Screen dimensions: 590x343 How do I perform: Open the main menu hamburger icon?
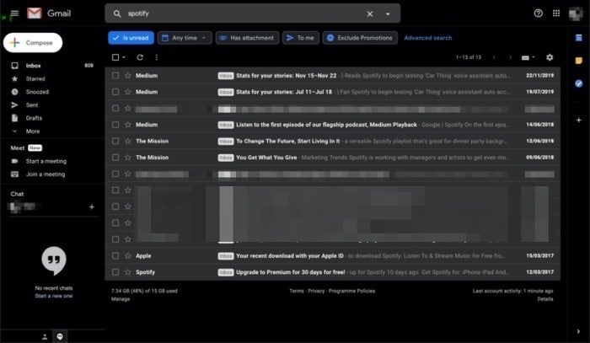point(14,13)
